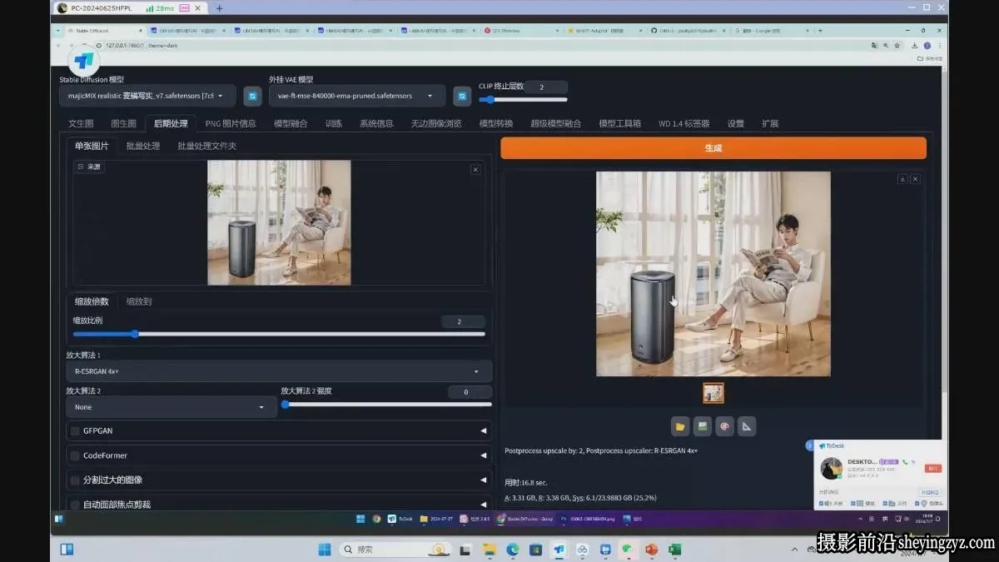This screenshot has width=999, height=562.
Task: Open the WD 1.4 标签器 tab
Action: [x=684, y=123]
